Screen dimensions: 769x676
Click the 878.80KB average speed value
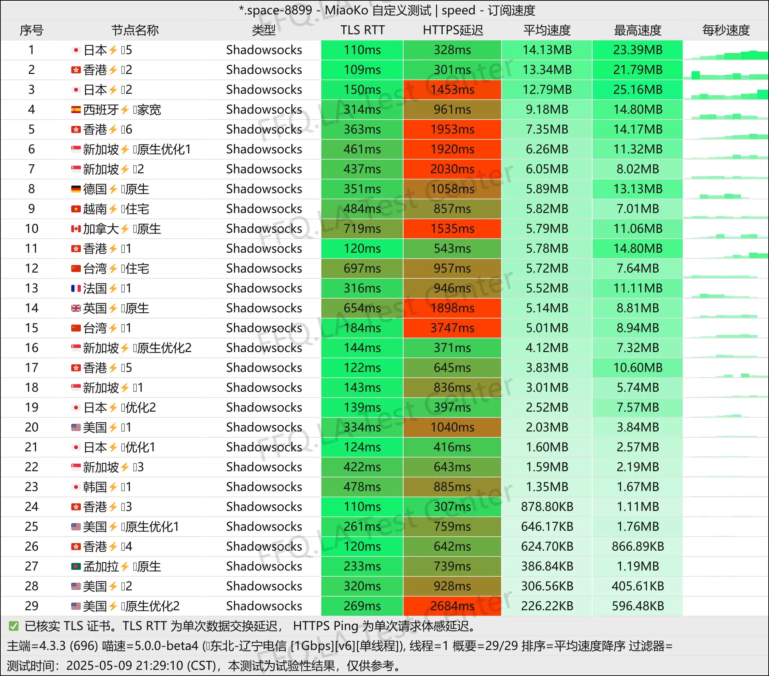[x=547, y=507]
